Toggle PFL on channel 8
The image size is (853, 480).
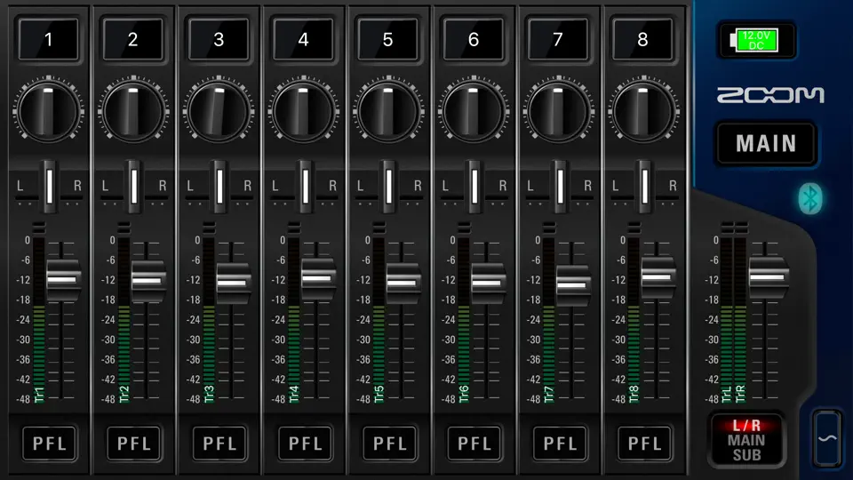645,444
